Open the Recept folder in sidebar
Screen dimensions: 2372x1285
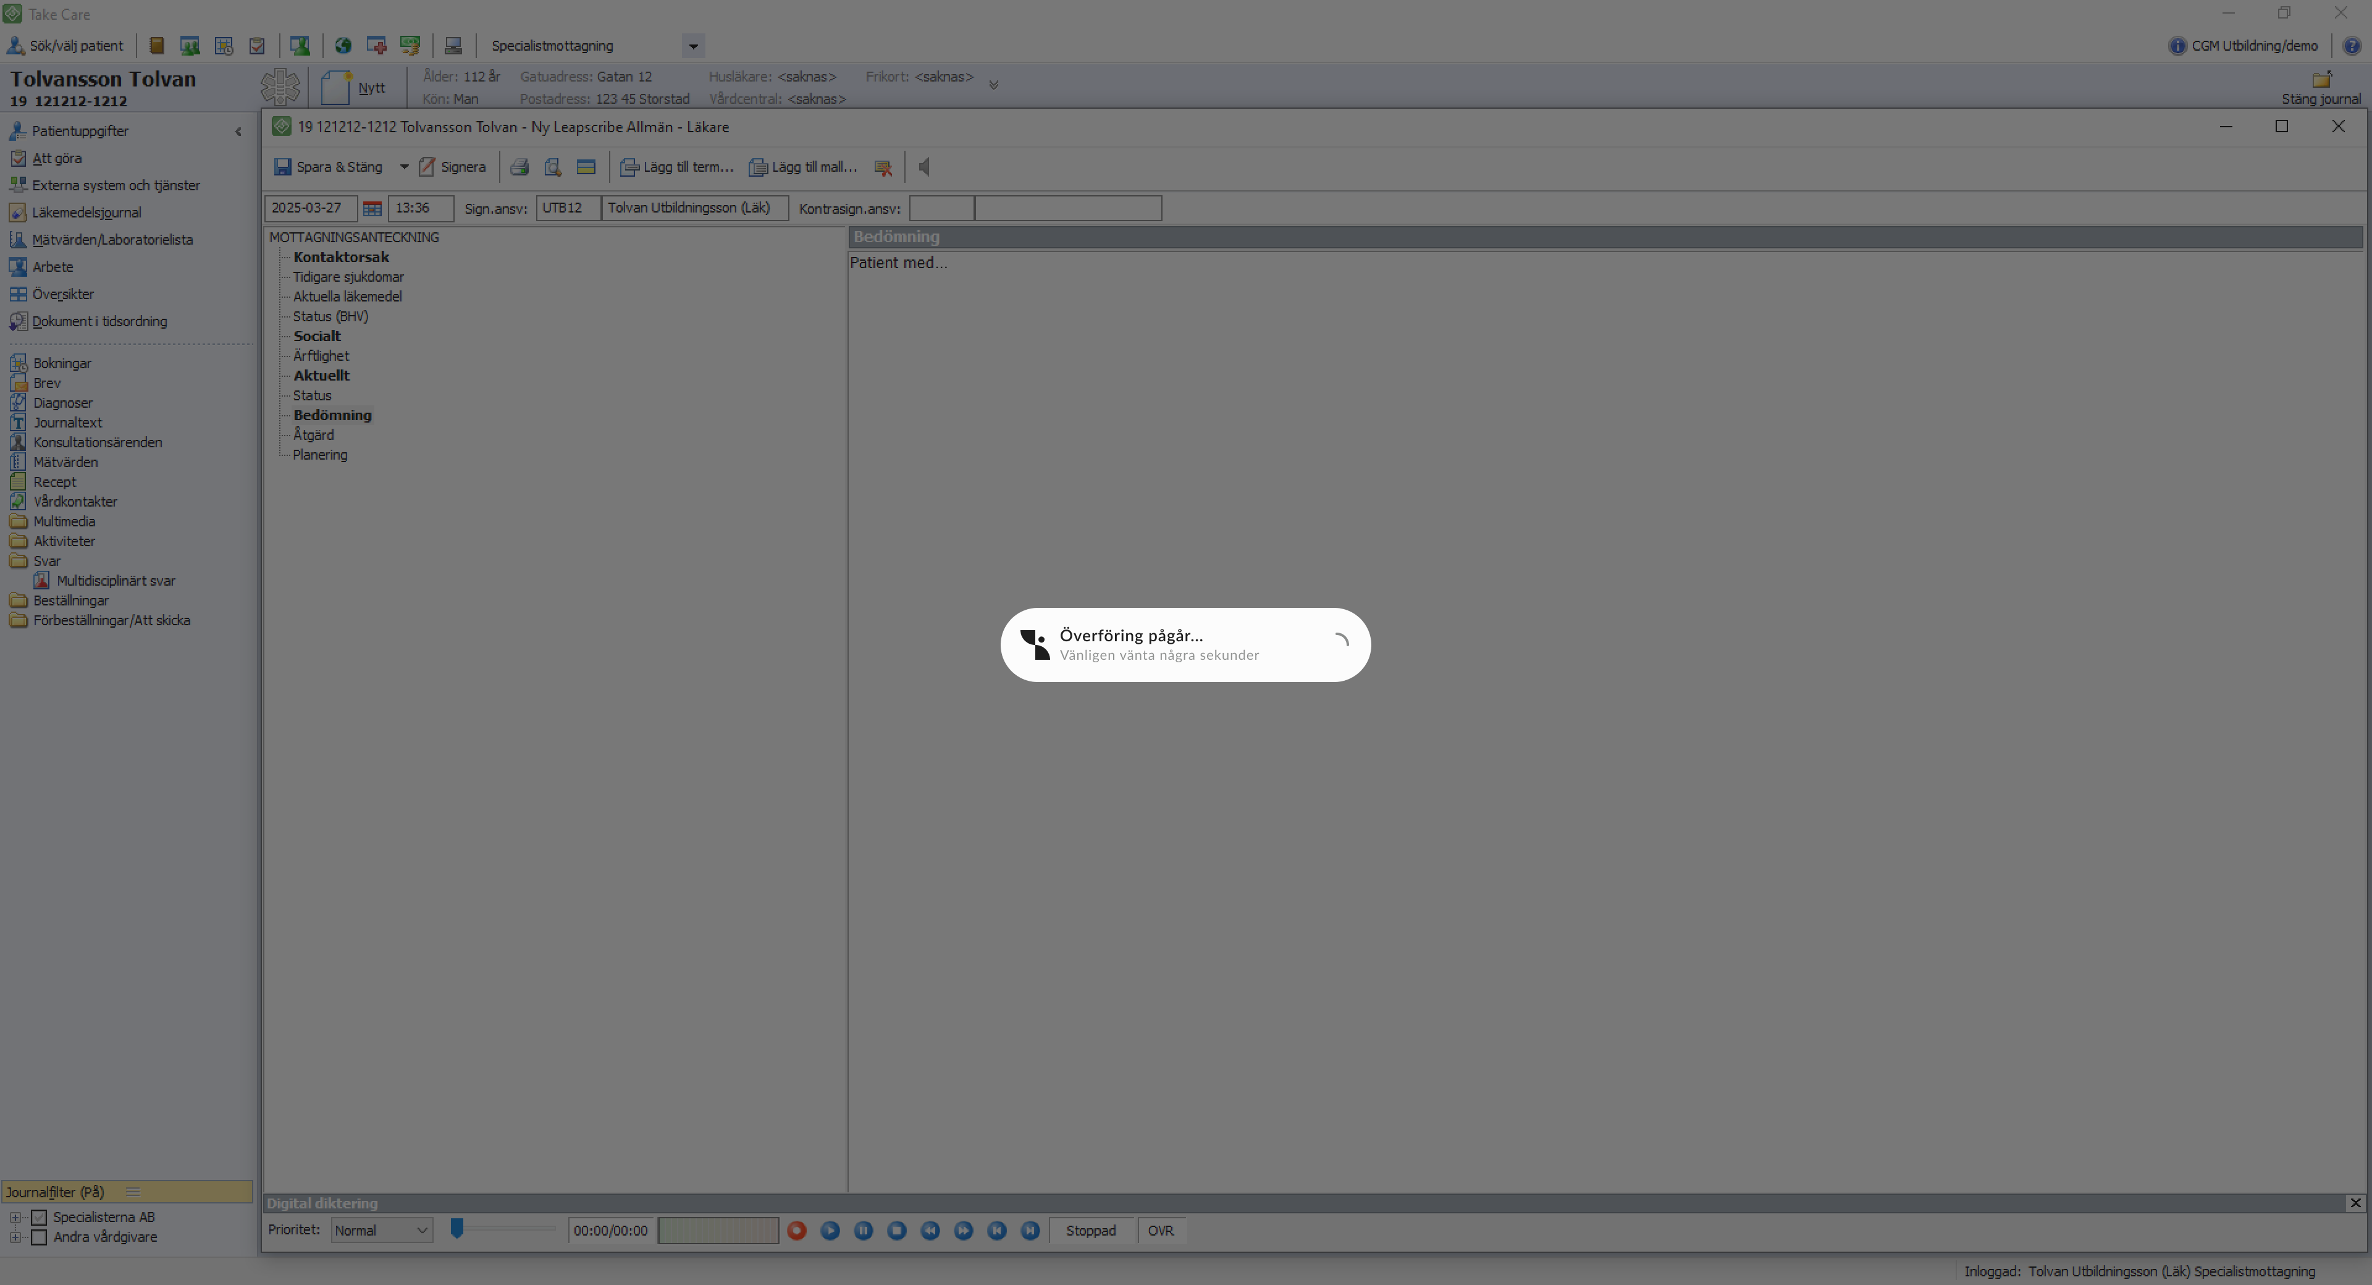[43, 482]
